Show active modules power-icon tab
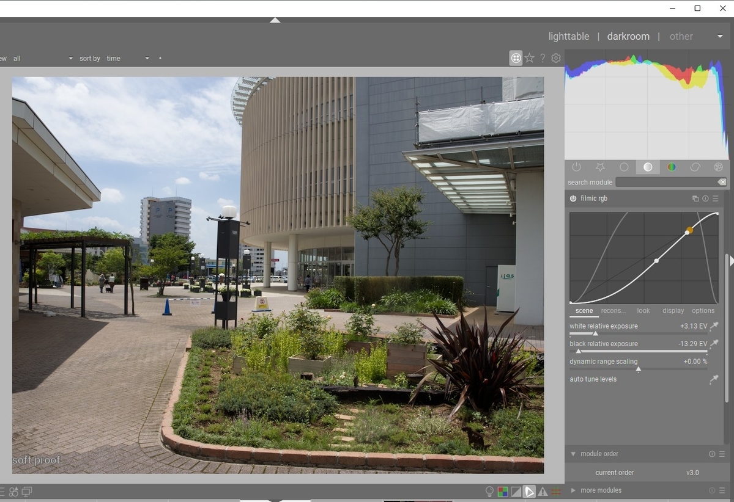 576,167
